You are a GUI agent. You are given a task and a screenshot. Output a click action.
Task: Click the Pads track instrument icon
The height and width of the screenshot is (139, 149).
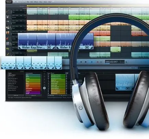pos(8,44)
